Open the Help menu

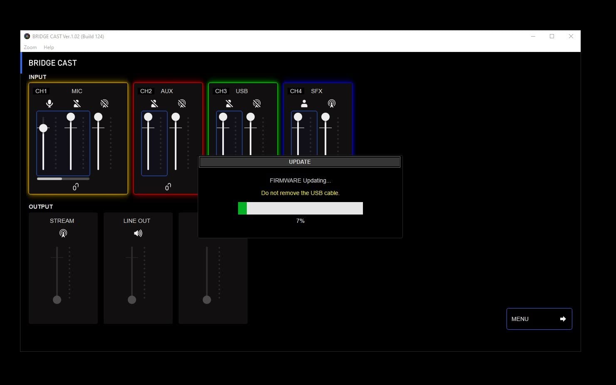click(49, 47)
